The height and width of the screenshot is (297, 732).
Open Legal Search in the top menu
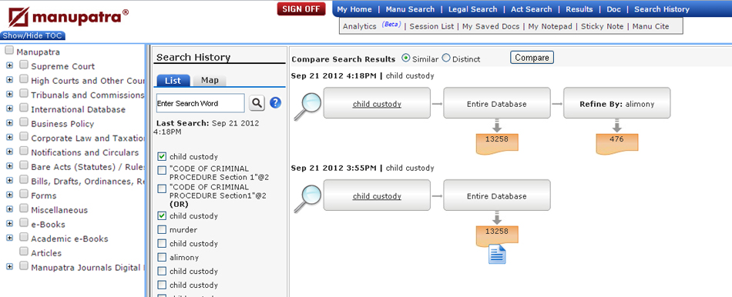[x=472, y=9]
